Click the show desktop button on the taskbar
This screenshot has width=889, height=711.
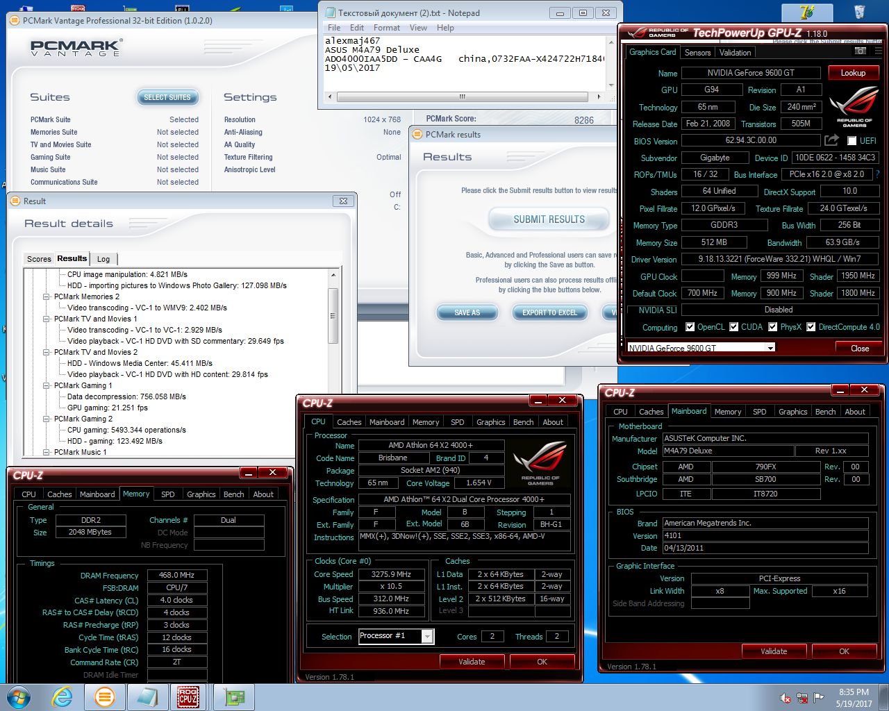coord(884,697)
